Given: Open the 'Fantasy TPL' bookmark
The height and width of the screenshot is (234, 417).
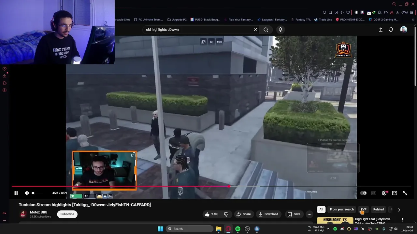Looking at the screenshot, I should [x=301, y=19].
